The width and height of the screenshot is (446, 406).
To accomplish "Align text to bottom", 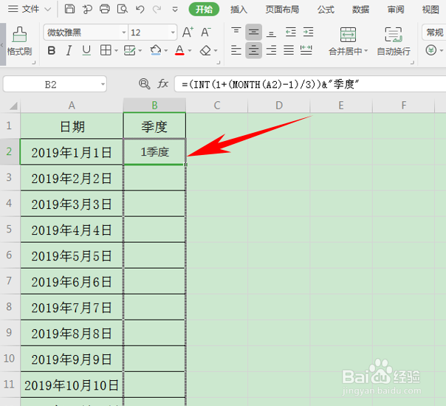I will 271,33.
